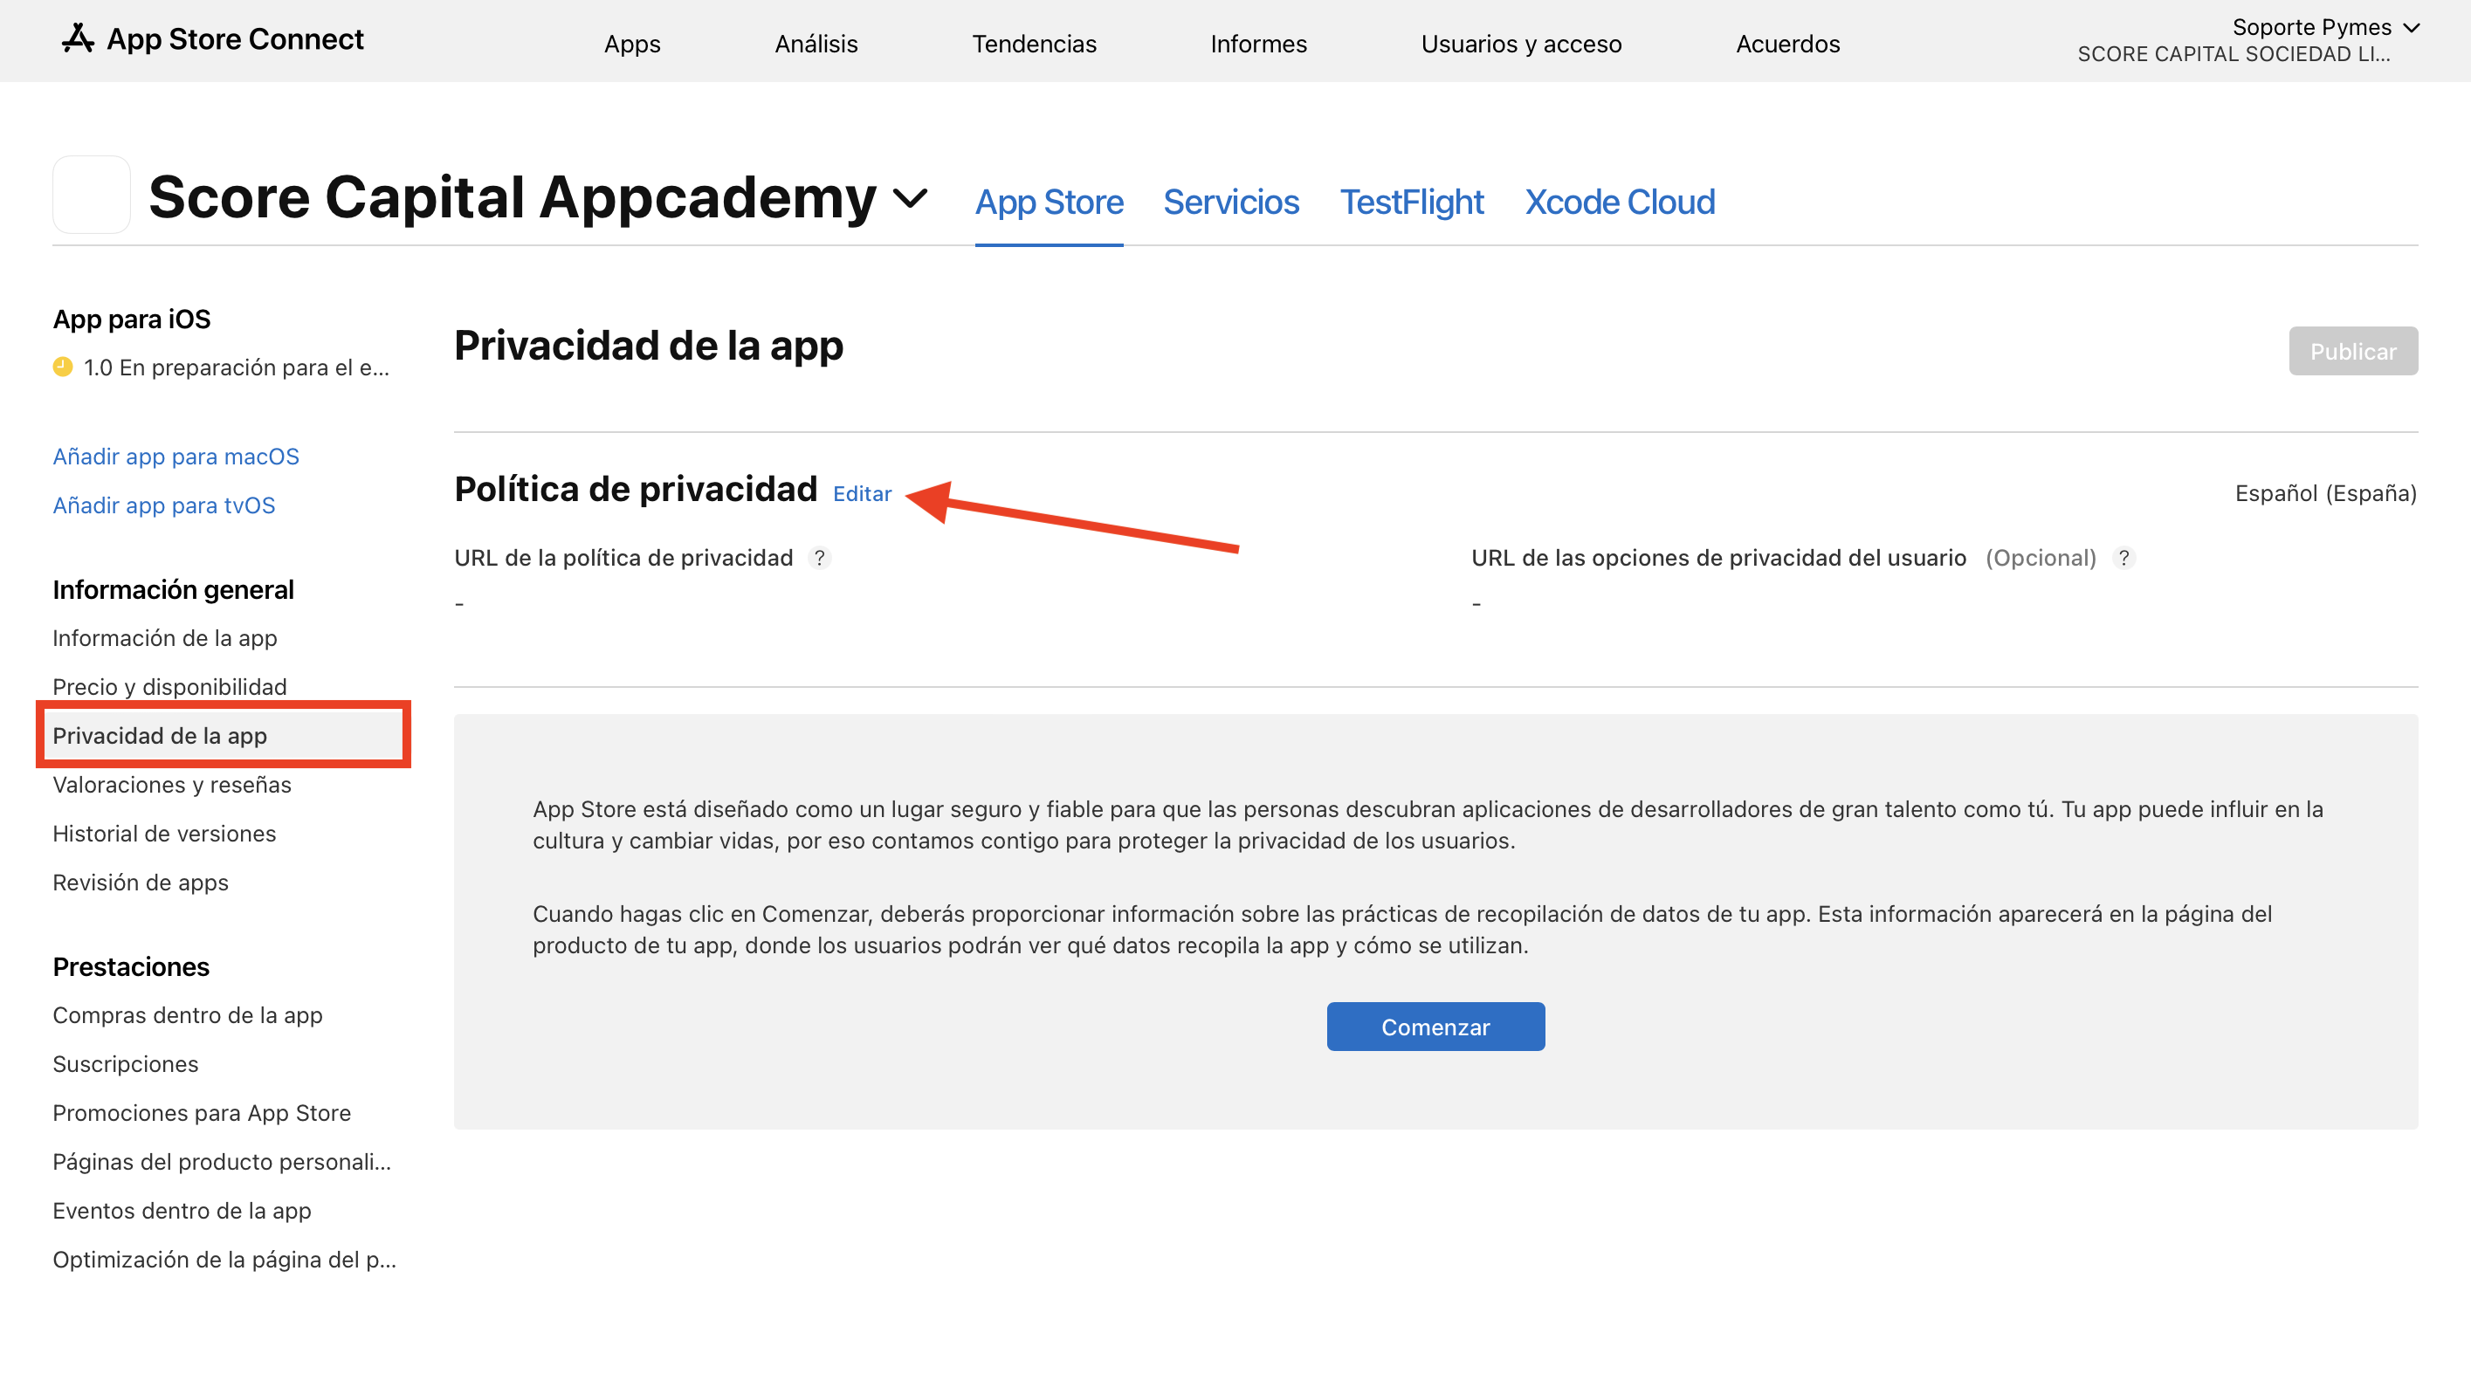2471x1374 pixels.
Task: Switch to the App Store tab
Action: [1050, 203]
